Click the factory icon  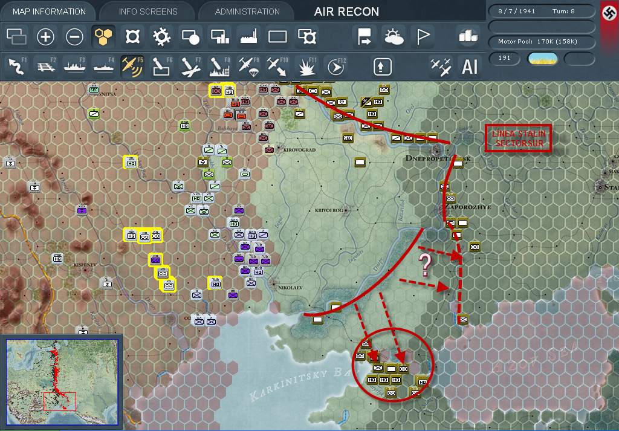click(248, 37)
